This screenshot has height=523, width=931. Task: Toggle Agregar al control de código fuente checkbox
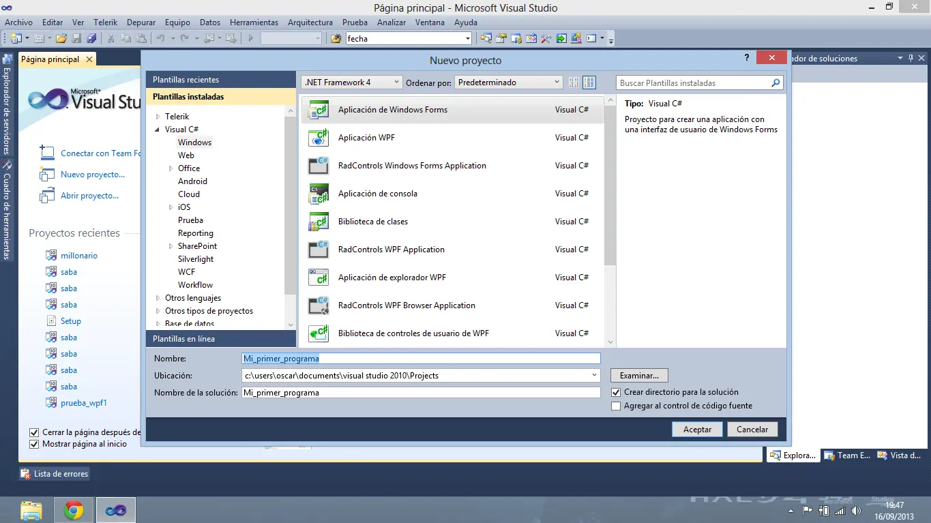(617, 406)
